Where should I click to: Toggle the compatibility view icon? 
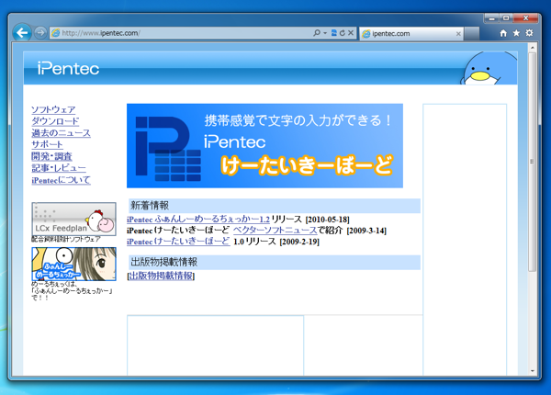pos(334,33)
